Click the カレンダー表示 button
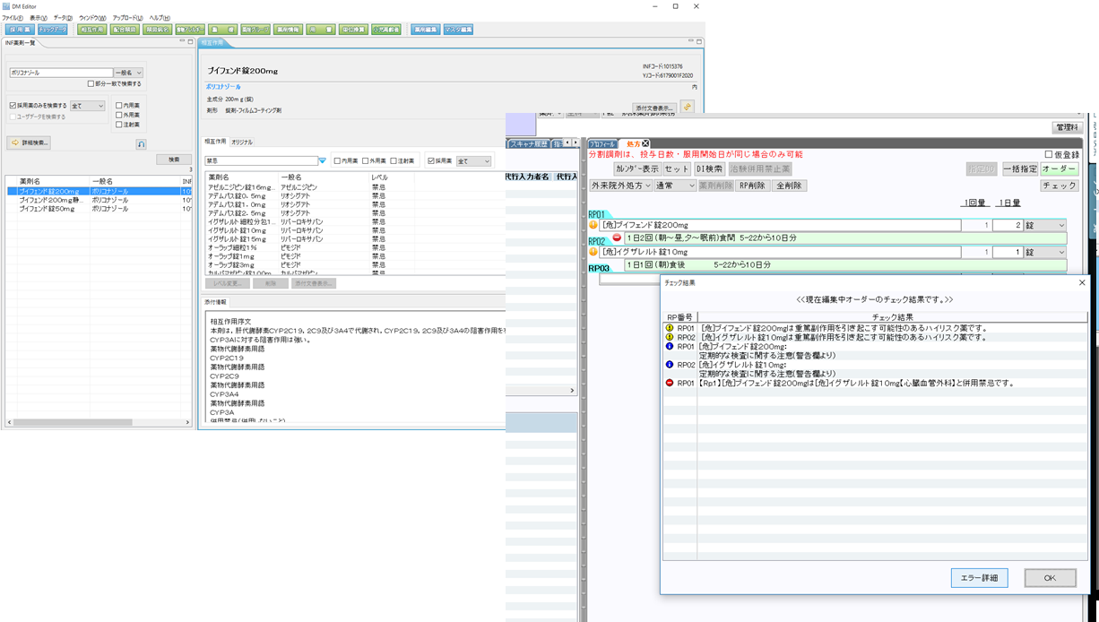This screenshot has width=1099, height=622. 636,168
